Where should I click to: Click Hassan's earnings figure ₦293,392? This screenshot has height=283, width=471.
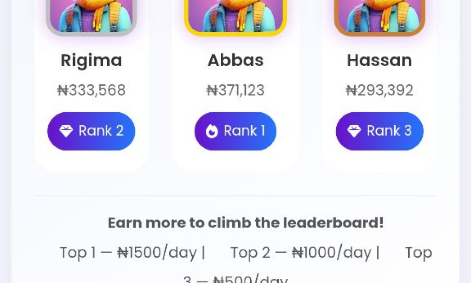point(379,90)
